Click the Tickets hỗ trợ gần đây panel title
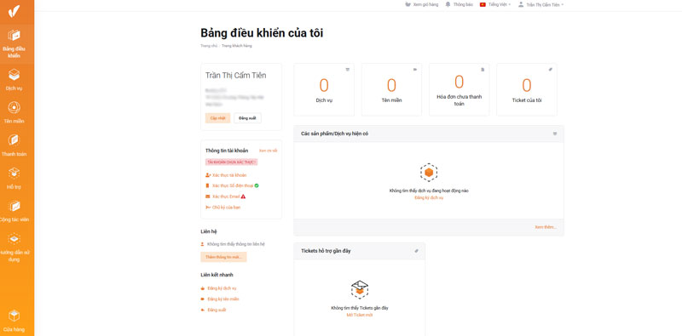Screen dimensions: 682x336 pos(326,251)
